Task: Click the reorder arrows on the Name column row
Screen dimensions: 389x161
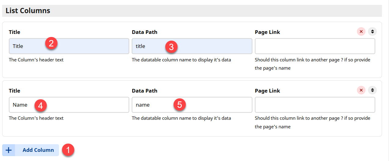Action: click(372, 90)
